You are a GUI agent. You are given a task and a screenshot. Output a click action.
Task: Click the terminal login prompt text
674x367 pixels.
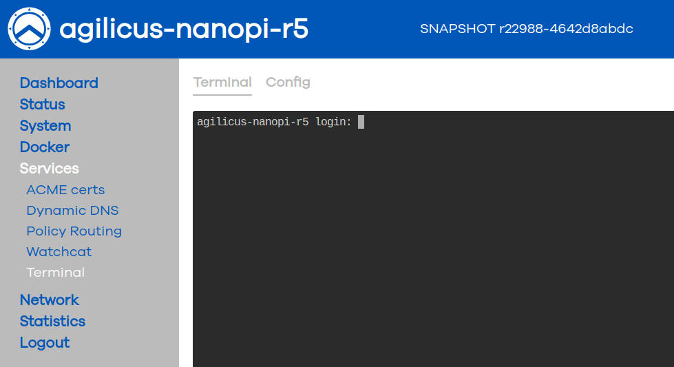pyautogui.click(x=274, y=122)
